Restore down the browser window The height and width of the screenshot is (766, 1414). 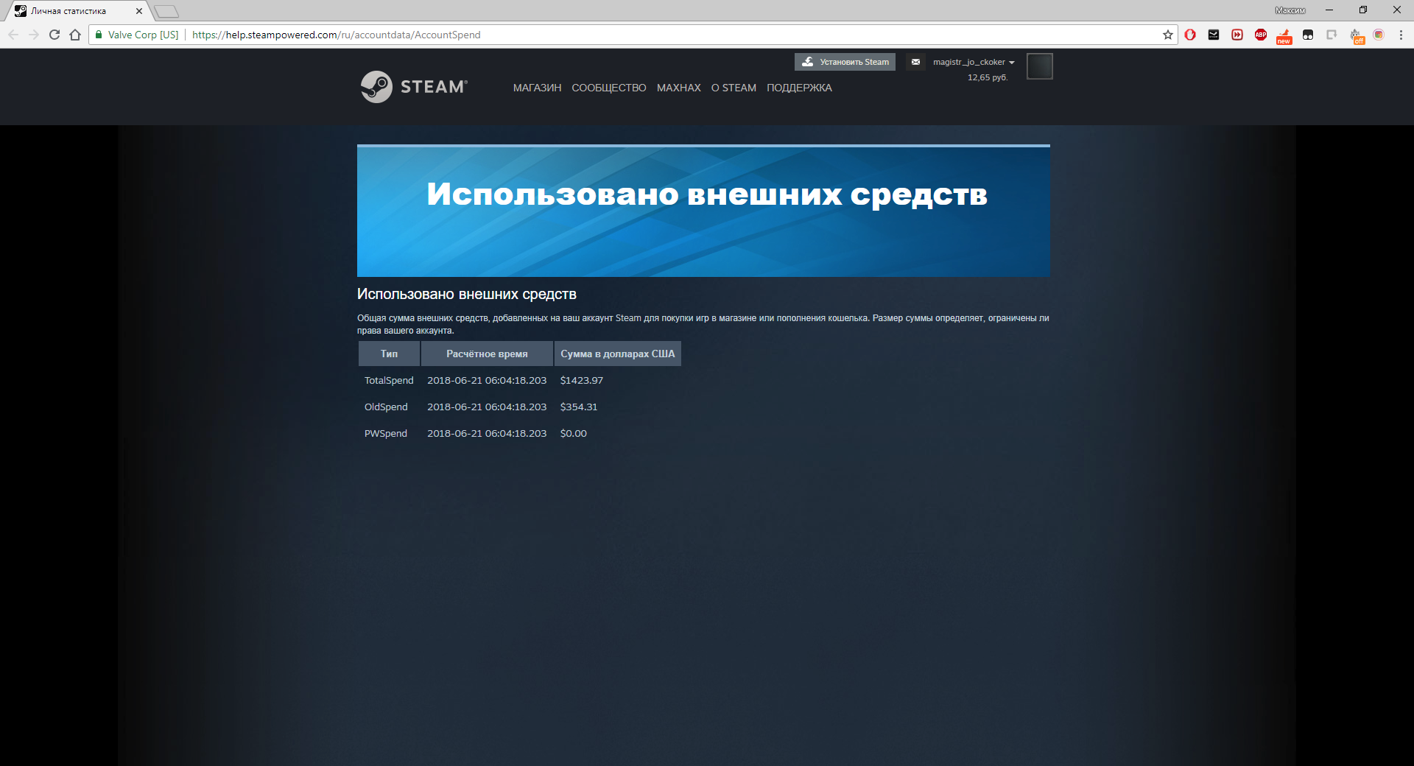coord(1363,10)
